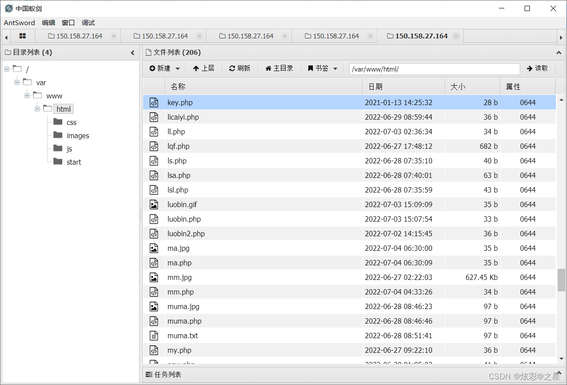Select the html folder in tree

coord(64,109)
